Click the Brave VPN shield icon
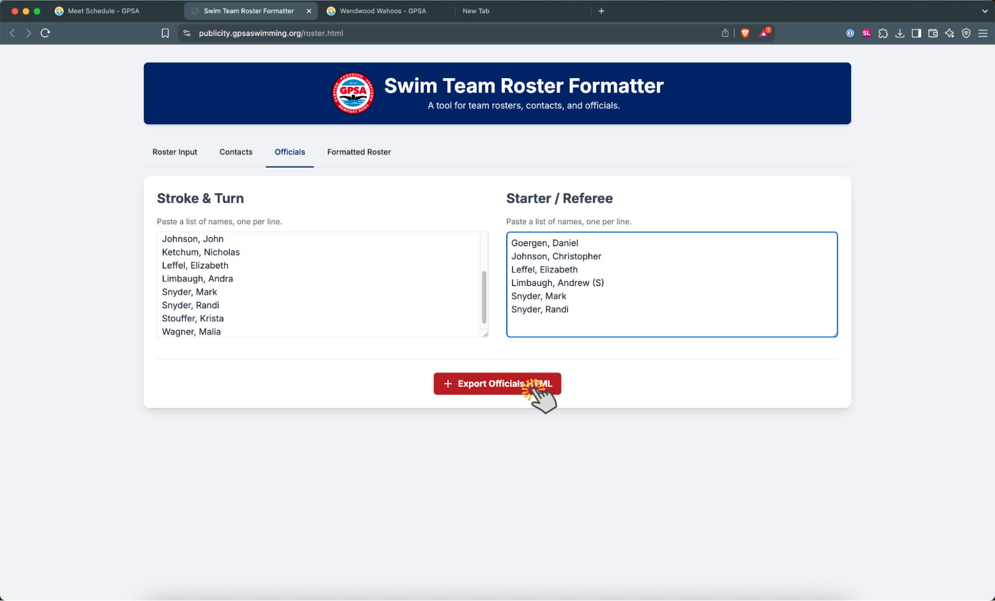Image resolution: width=995 pixels, height=601 pixels. click(966, 33)
